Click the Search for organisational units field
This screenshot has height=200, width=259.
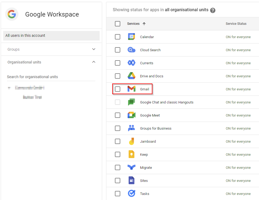coord(51,77)
